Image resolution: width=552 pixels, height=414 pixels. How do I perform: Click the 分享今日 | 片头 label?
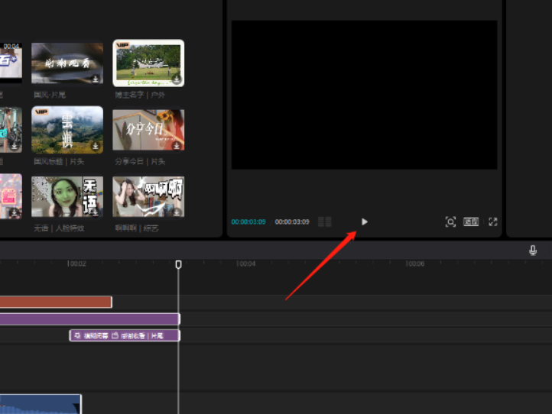140,162
